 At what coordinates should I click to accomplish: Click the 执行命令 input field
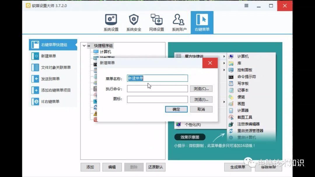click(157, 89)
